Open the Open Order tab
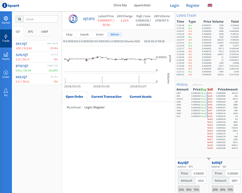Viewport: 242px width, 193px height. click(75, 96)
